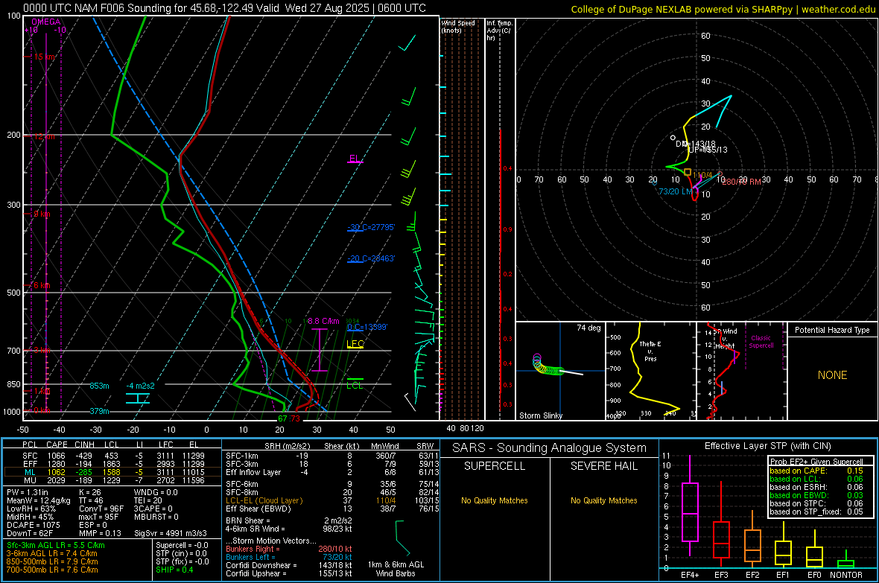Click the DN=143/18 Corfidi label on hodograph
This screenshot has width=879, height=583.
point(695,144)
